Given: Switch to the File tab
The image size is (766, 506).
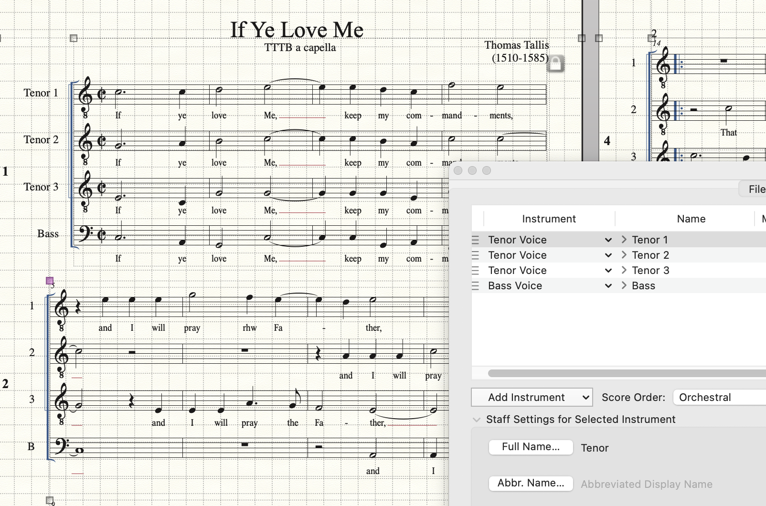Looking at the screenshot, I should 755,189.
